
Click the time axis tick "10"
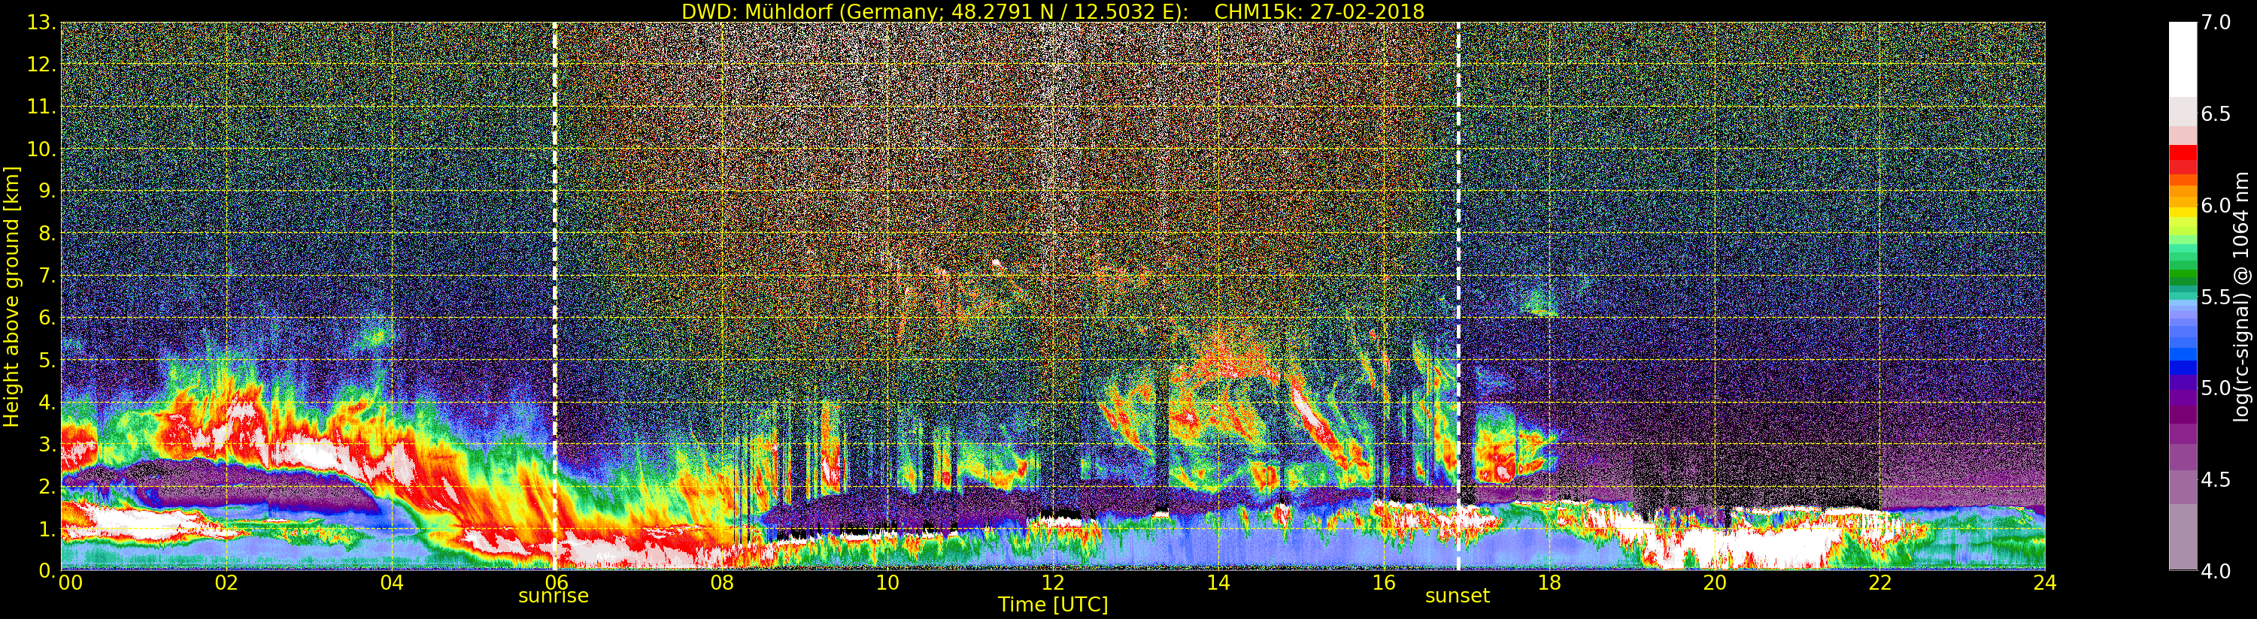click(887, 583)
